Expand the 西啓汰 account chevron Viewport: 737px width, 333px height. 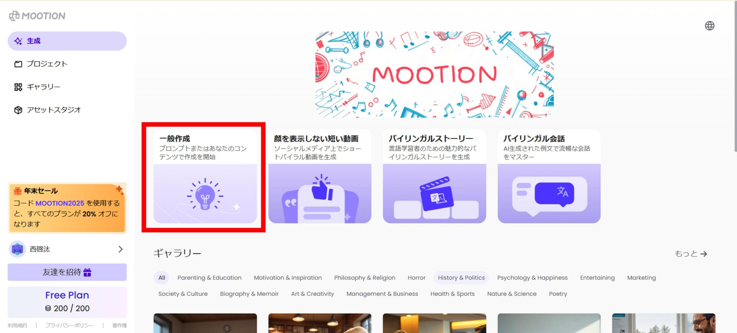(121, 249)
